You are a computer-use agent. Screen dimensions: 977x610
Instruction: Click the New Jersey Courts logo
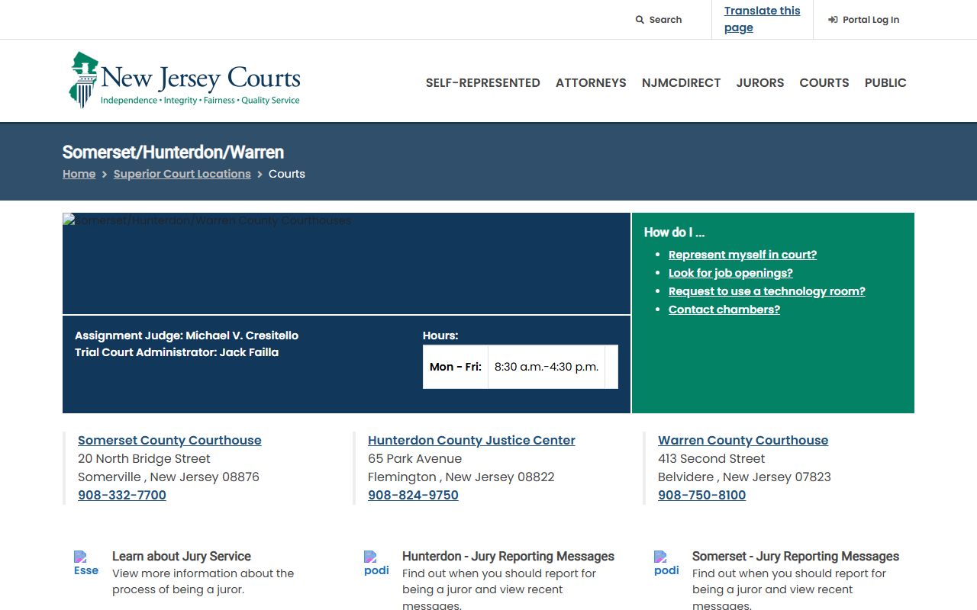coord(185,80)
